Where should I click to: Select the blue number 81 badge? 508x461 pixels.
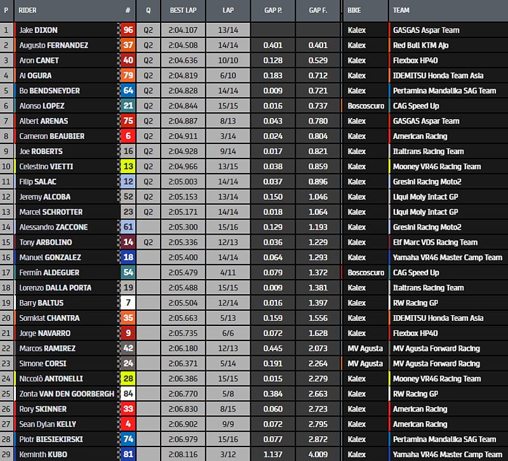[x=128, y=455]
